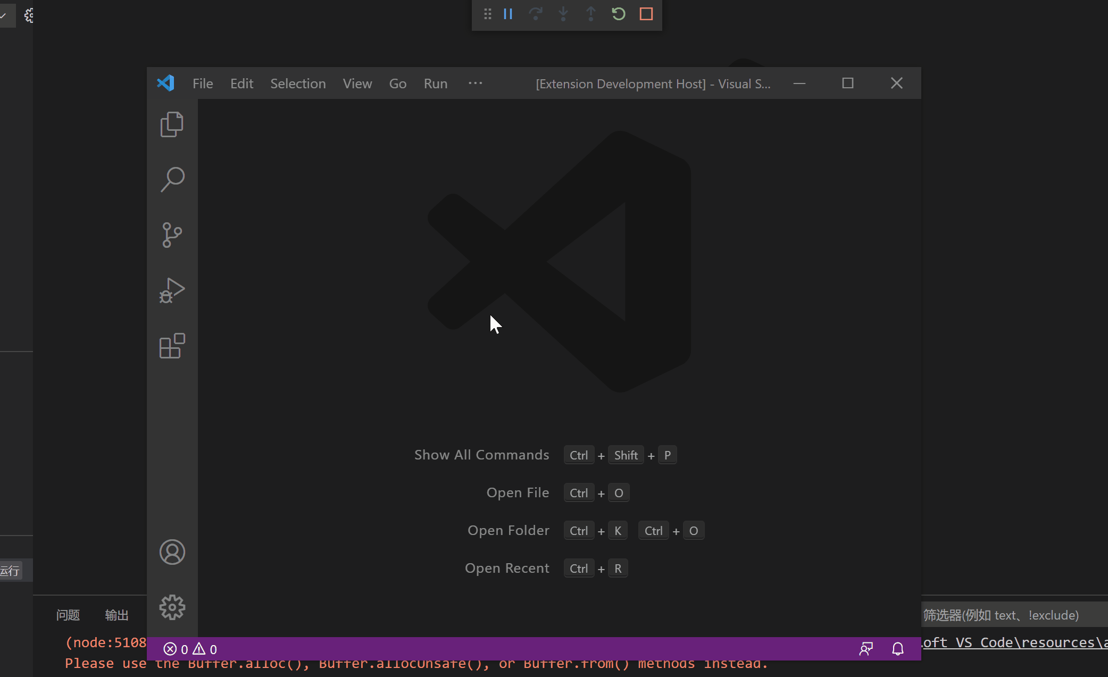Open the notifications bell in status bar
1108x677 pixels.
click(898, 649)
